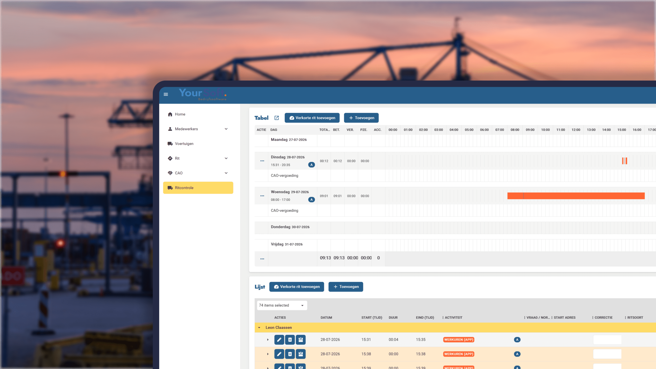Screen dimensions: 656x369
Task: Select the orange Dinsdag timeline markers
Action: coord(624,161)
